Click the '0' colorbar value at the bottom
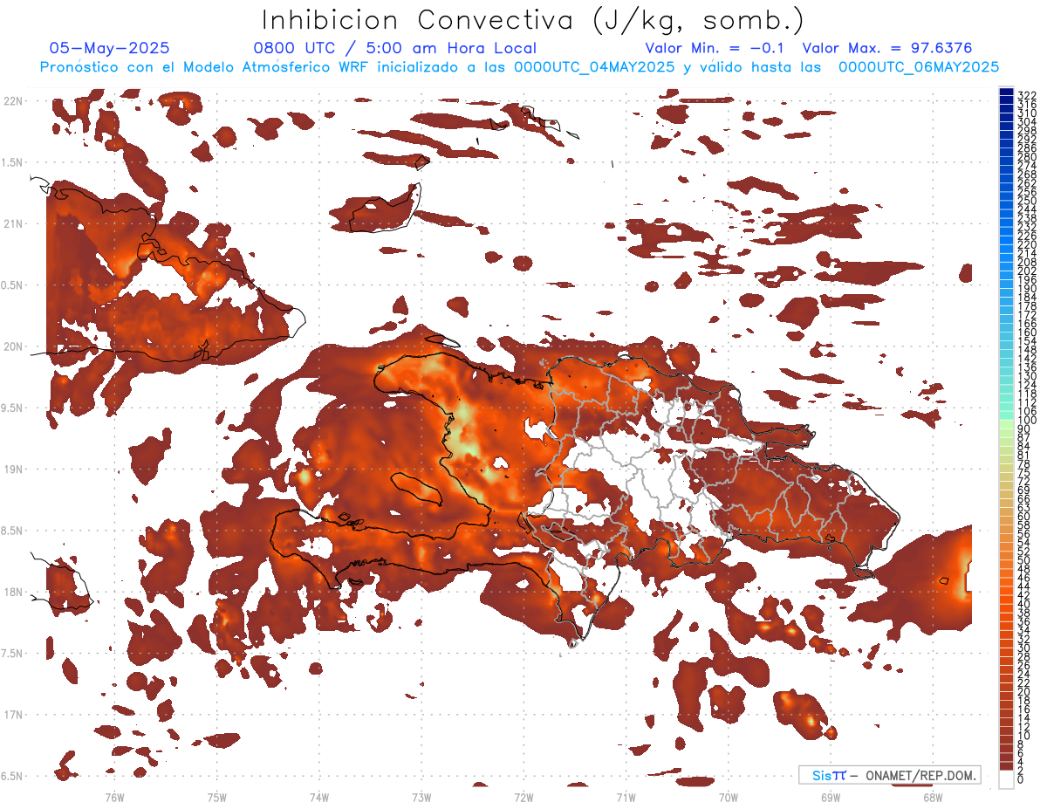 point(1021,779)
